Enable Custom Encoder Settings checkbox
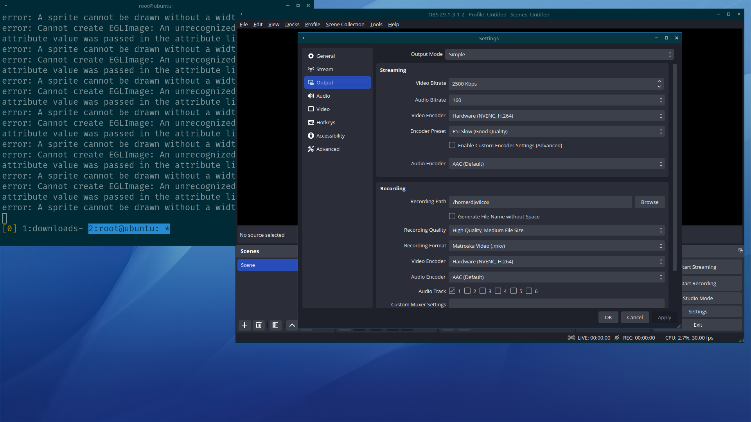Viewport: 751px width, 422px height. [452, 145]
